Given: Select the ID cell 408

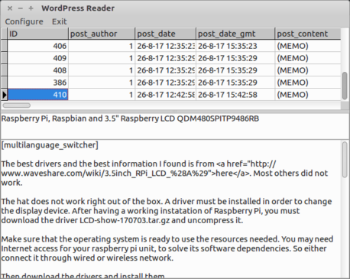Looking at the screenshot, I should coord(37,70).
